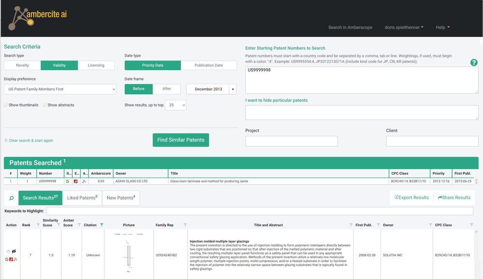
Task: Open the green help question mark icon
Action: pyautogui.click(x=474, y=62)
